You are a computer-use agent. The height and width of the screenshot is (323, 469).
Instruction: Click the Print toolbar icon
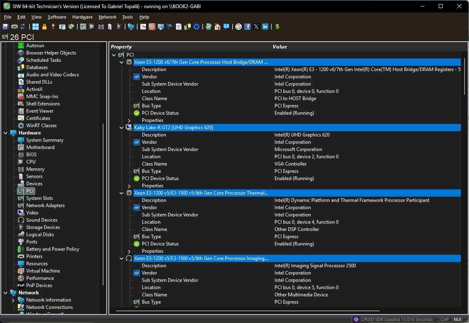point(15,27)
